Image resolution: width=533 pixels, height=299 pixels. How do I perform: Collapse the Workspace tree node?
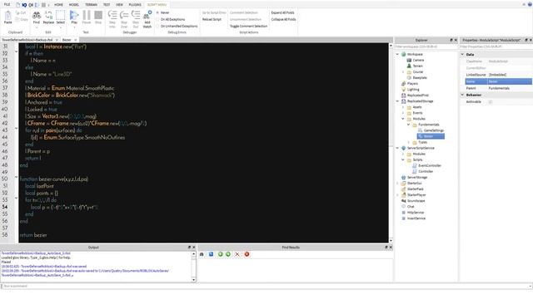tap(397, 54)
